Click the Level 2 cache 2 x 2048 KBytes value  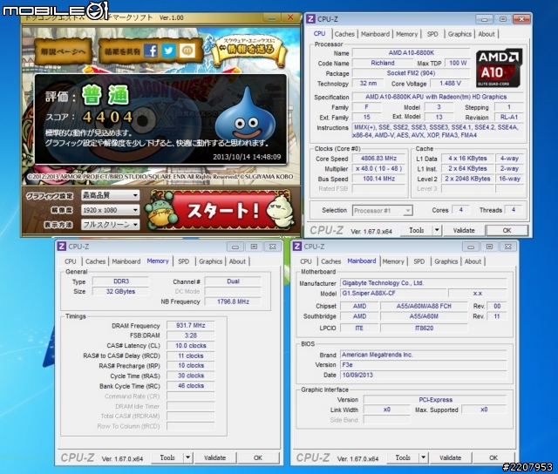(x=467, y=179)
